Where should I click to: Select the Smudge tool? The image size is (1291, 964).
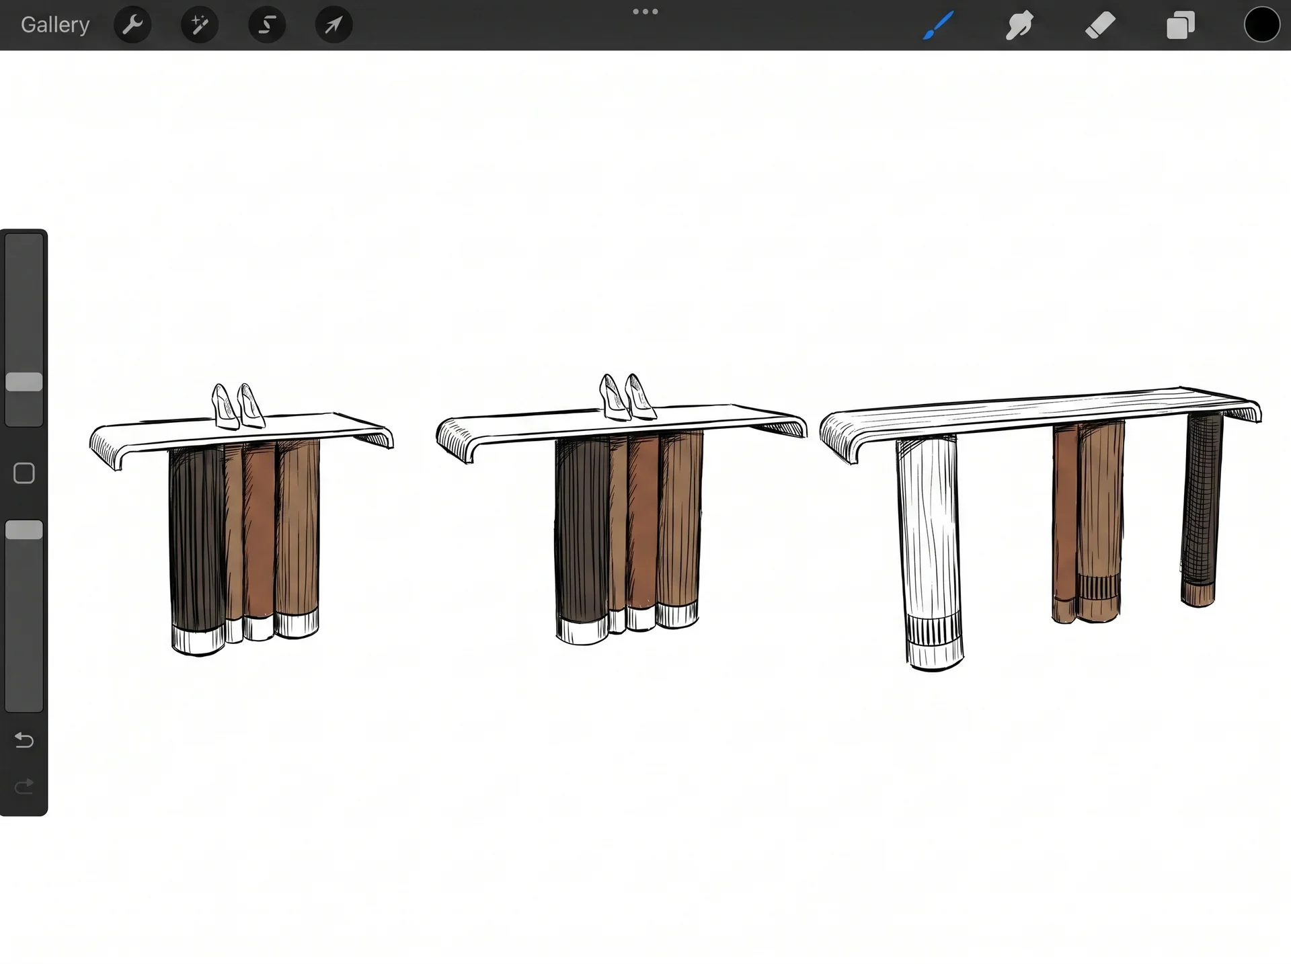click(1019, 26)
